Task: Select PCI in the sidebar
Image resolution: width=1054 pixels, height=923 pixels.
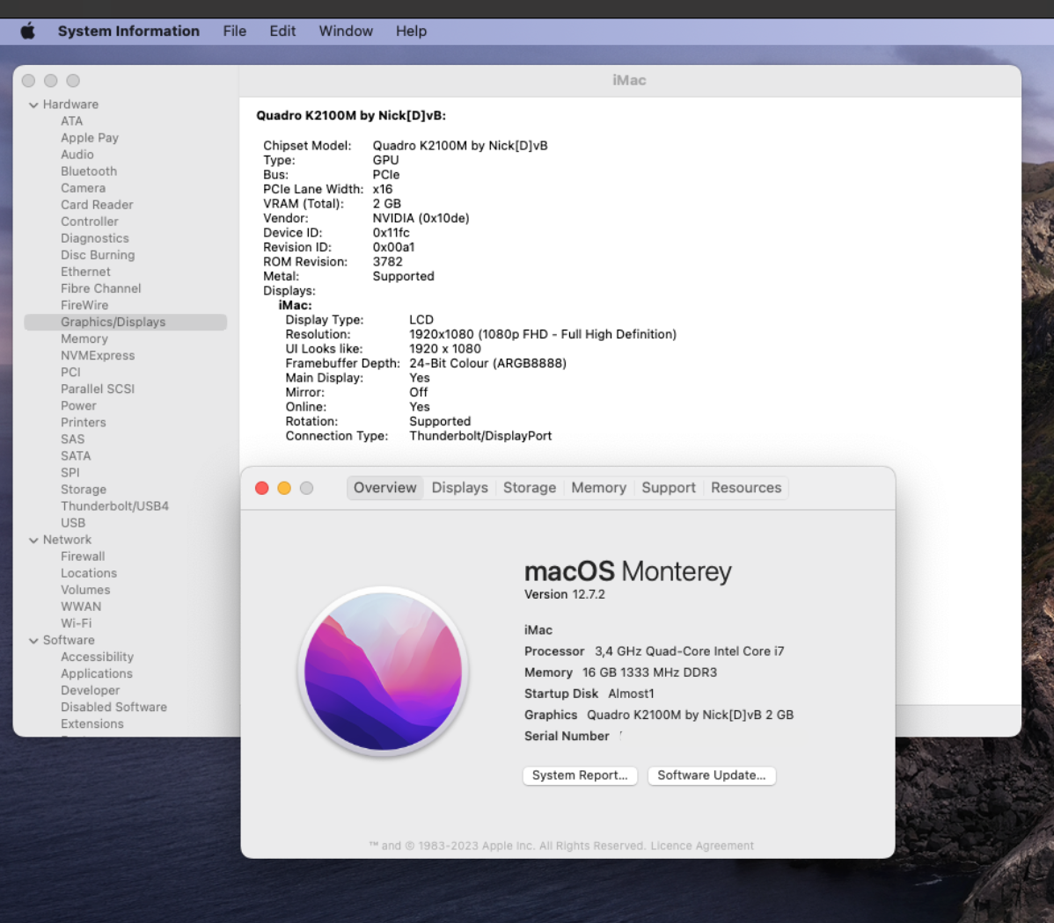Action: click(x=70, y=372)
